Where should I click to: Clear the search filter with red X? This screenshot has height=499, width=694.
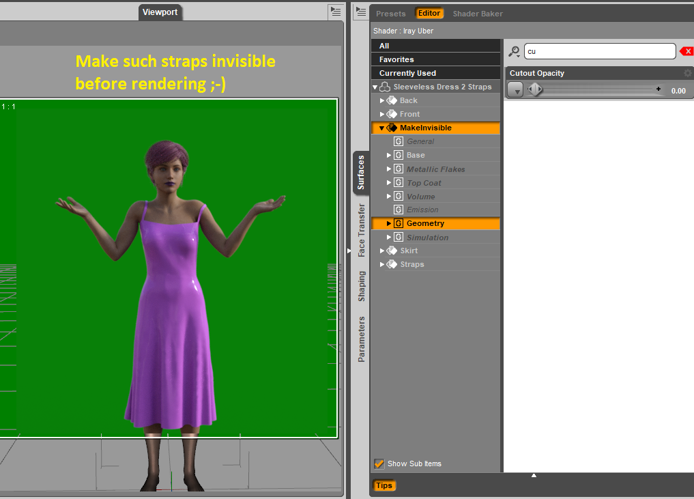point(687,51)
